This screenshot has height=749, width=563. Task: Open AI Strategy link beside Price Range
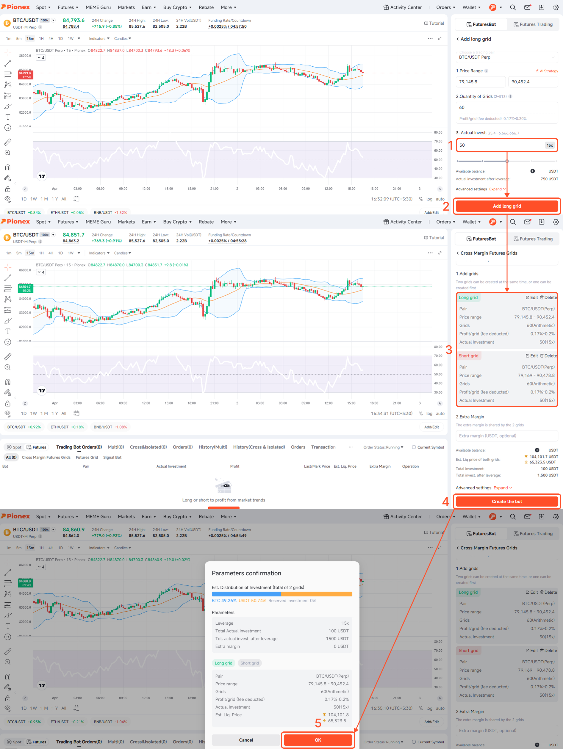(547, 71)
